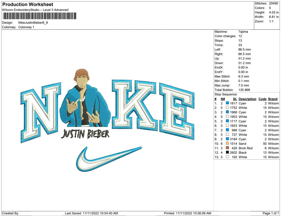Click 'Printed: 11/11/2022 10:56:06 AM' footer

(x=187, y=213)
